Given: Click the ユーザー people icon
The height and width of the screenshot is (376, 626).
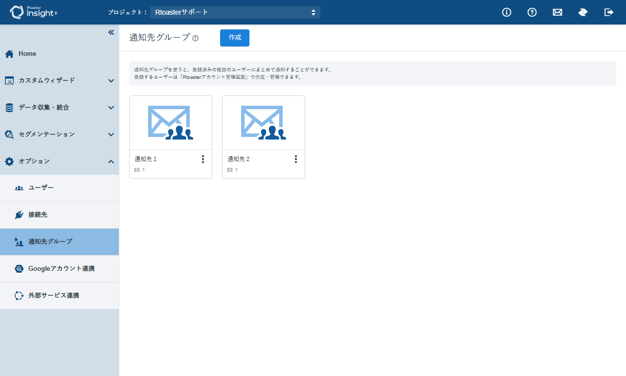Looking at the screenshot, I should 19,188.
